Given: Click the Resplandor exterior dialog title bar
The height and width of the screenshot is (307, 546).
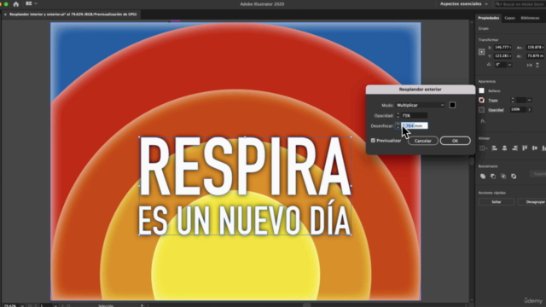Looking at the screenshot, I should point(421,90).
